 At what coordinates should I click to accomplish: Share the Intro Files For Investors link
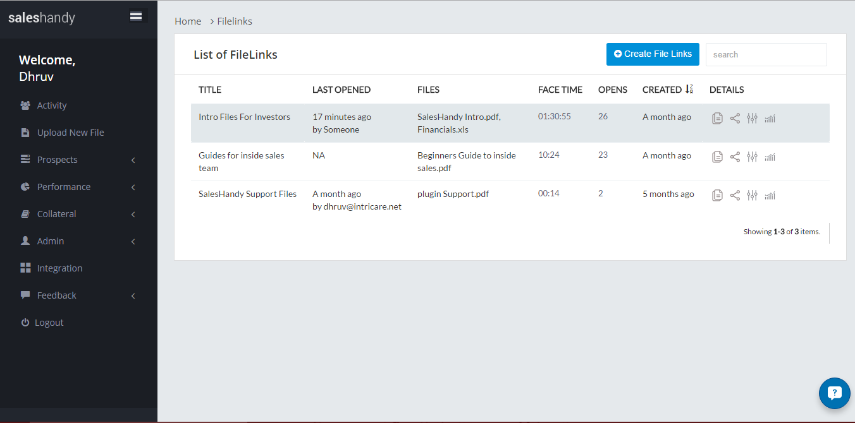[735, 118]
